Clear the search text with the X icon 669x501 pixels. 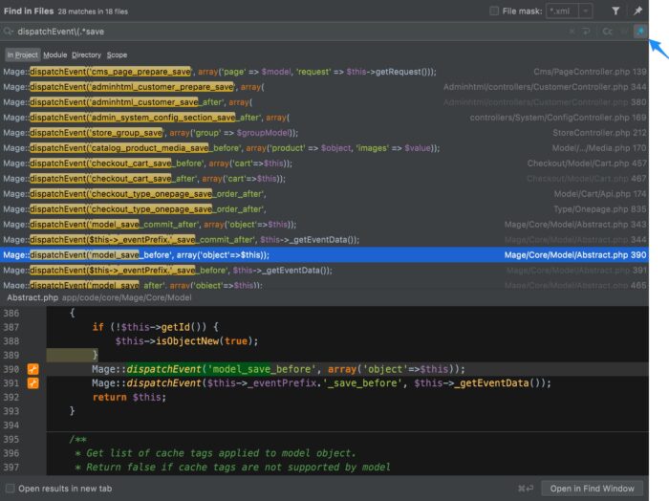[x=572, y=32]
